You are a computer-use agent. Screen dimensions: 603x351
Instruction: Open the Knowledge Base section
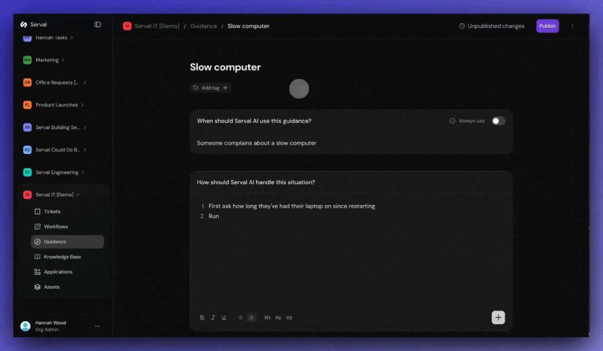pos(62,256)
